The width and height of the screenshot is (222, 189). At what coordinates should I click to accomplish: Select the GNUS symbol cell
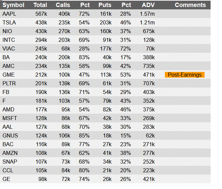(x=10, y=135)
